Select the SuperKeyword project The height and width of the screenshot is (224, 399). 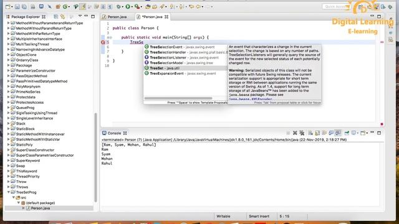28,161
